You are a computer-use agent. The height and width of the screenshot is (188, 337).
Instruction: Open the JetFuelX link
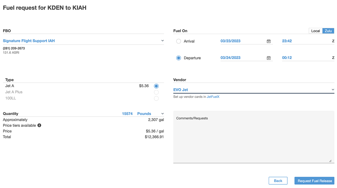(213, 97)
